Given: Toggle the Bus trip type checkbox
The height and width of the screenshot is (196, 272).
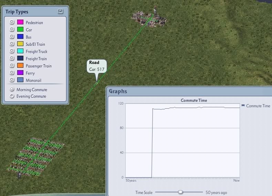Looking at the screenshot, I should tap(12, 36).
